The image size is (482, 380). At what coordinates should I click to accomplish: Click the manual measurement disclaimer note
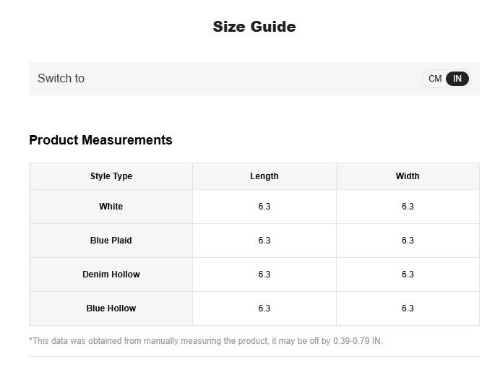click(206, 340)
